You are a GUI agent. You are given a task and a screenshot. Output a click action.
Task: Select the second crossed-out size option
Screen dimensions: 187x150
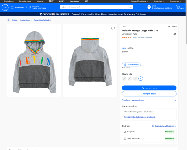tap(130, 79)
